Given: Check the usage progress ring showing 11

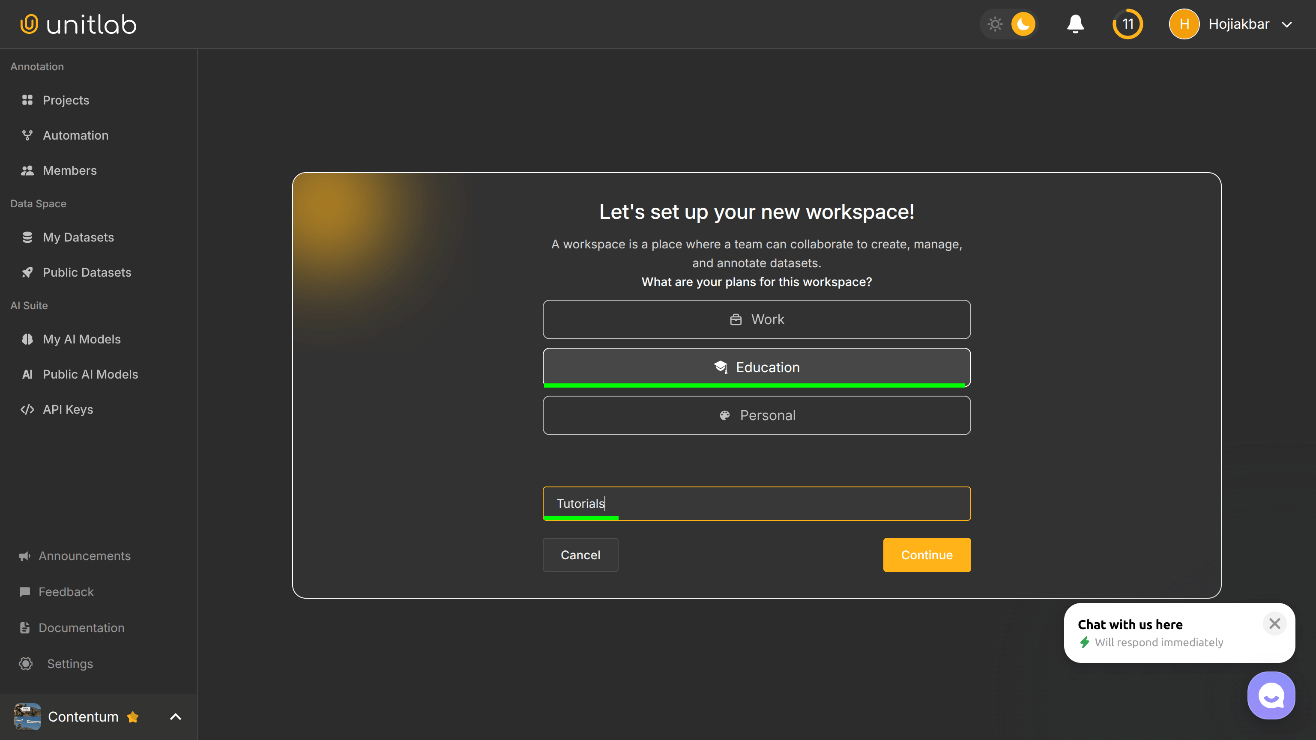Looking at the screenshot, I should pyautogui.click(x=1128, y=24).
